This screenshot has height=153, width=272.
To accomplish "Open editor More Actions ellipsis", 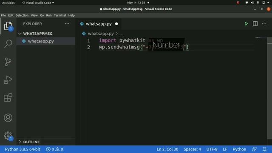I will click(x=264, y=24).
